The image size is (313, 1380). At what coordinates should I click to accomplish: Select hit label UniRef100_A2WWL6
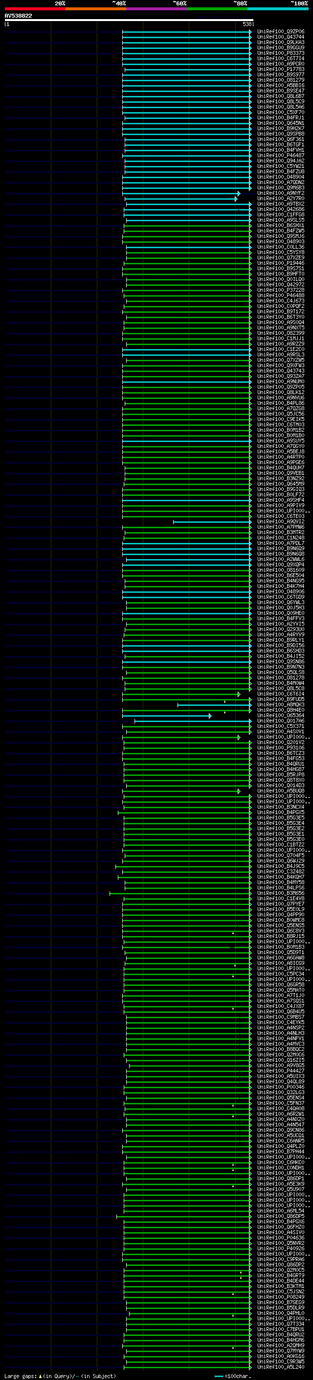coord(281,559)
